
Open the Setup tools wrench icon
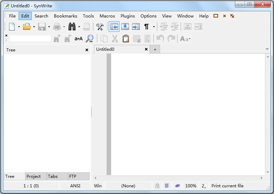100,27
